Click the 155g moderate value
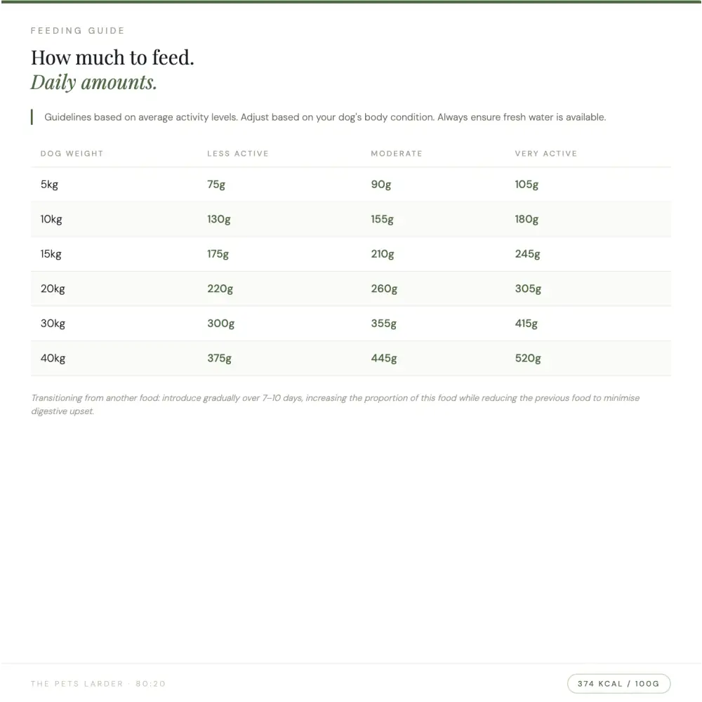Viewport: 702px width, 702px height. point(382,219)
